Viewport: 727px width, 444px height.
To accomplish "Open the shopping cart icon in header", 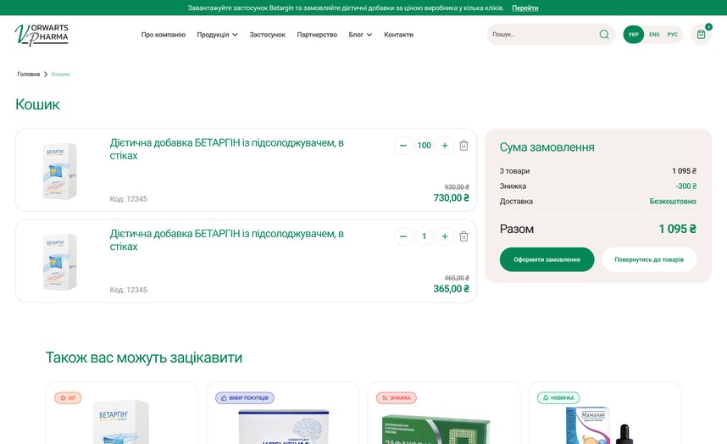I will point(701,34).
